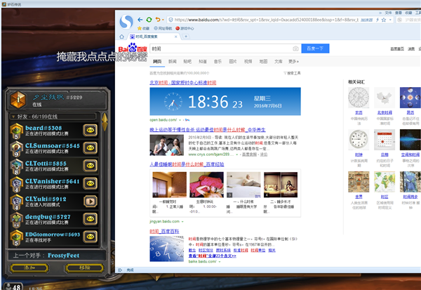
Task: Collapse the 好友 66/199在线 friends list
Action: (53, 117)
